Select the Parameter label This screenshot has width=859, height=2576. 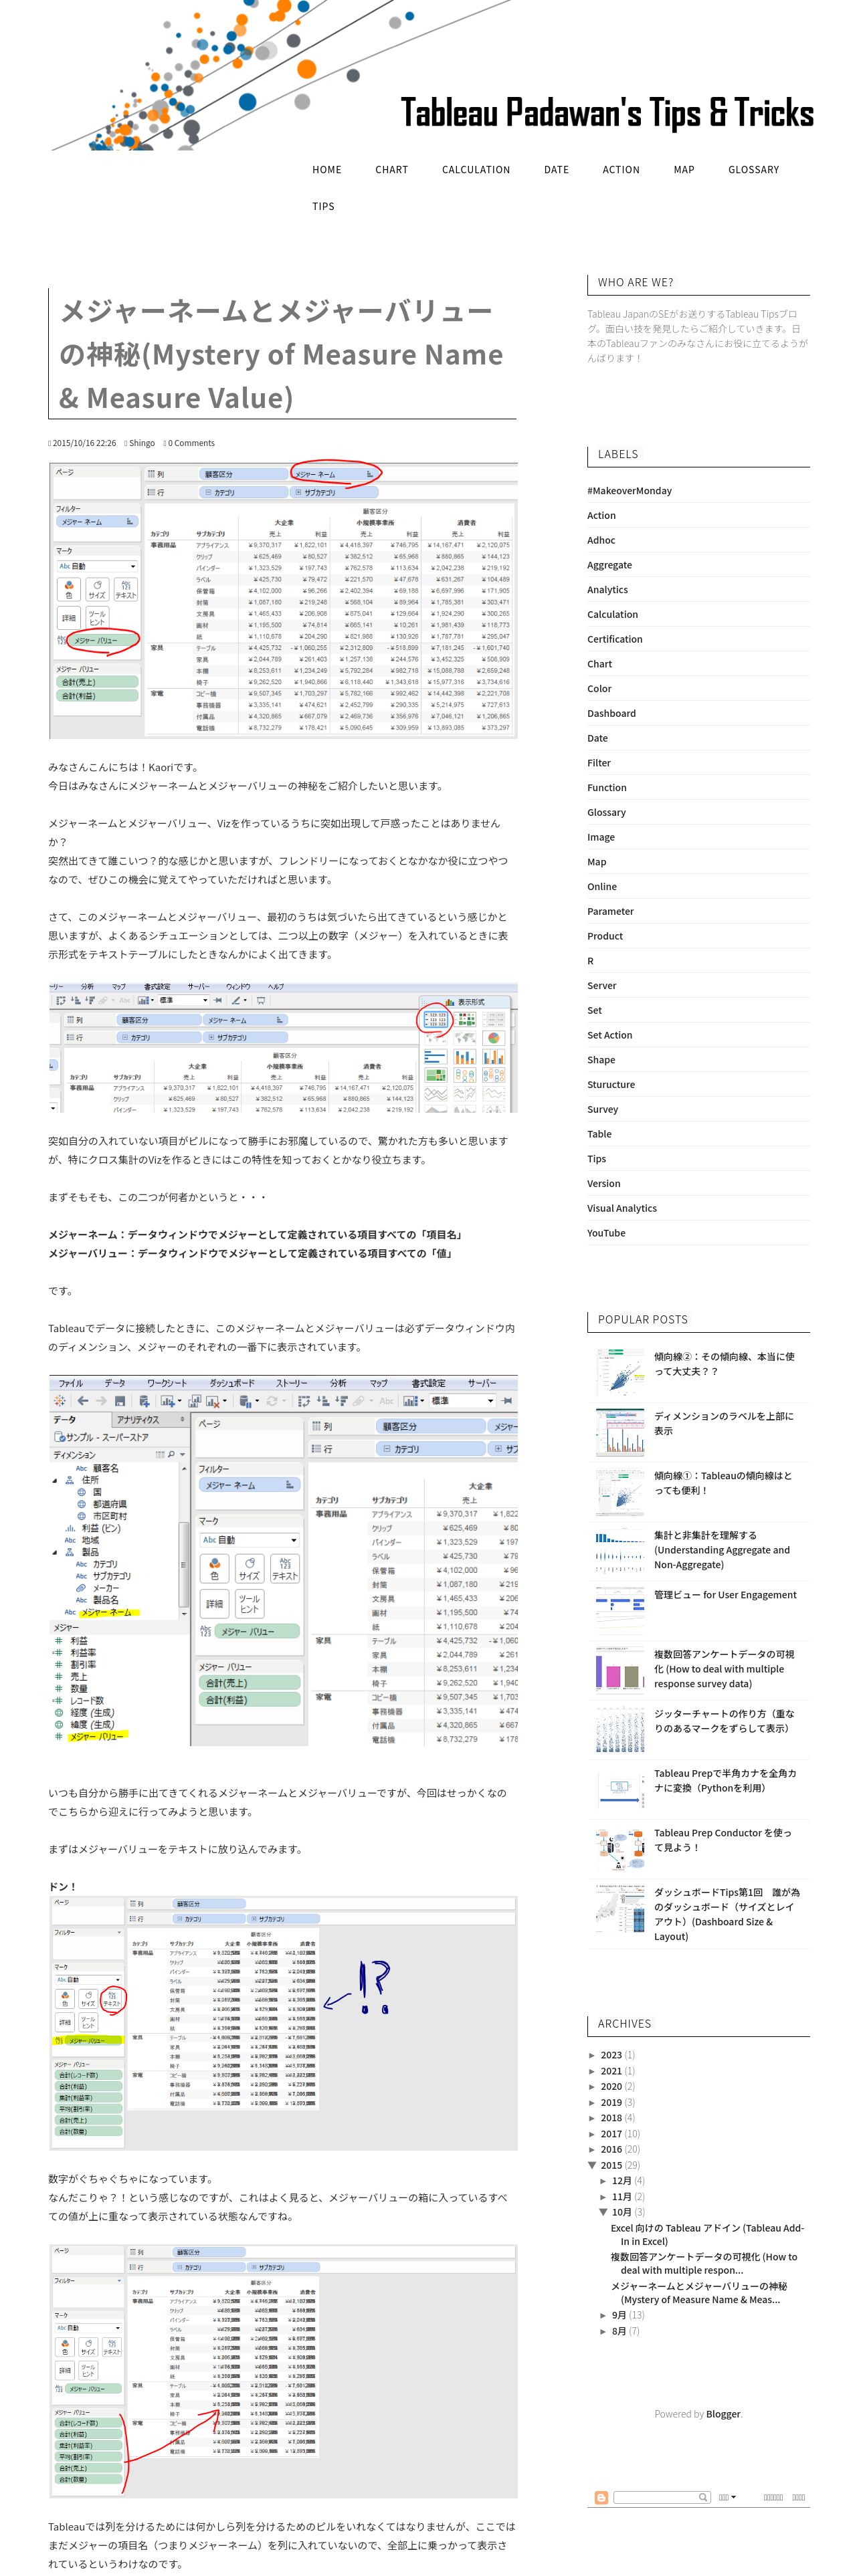click(x=610, y=911)
